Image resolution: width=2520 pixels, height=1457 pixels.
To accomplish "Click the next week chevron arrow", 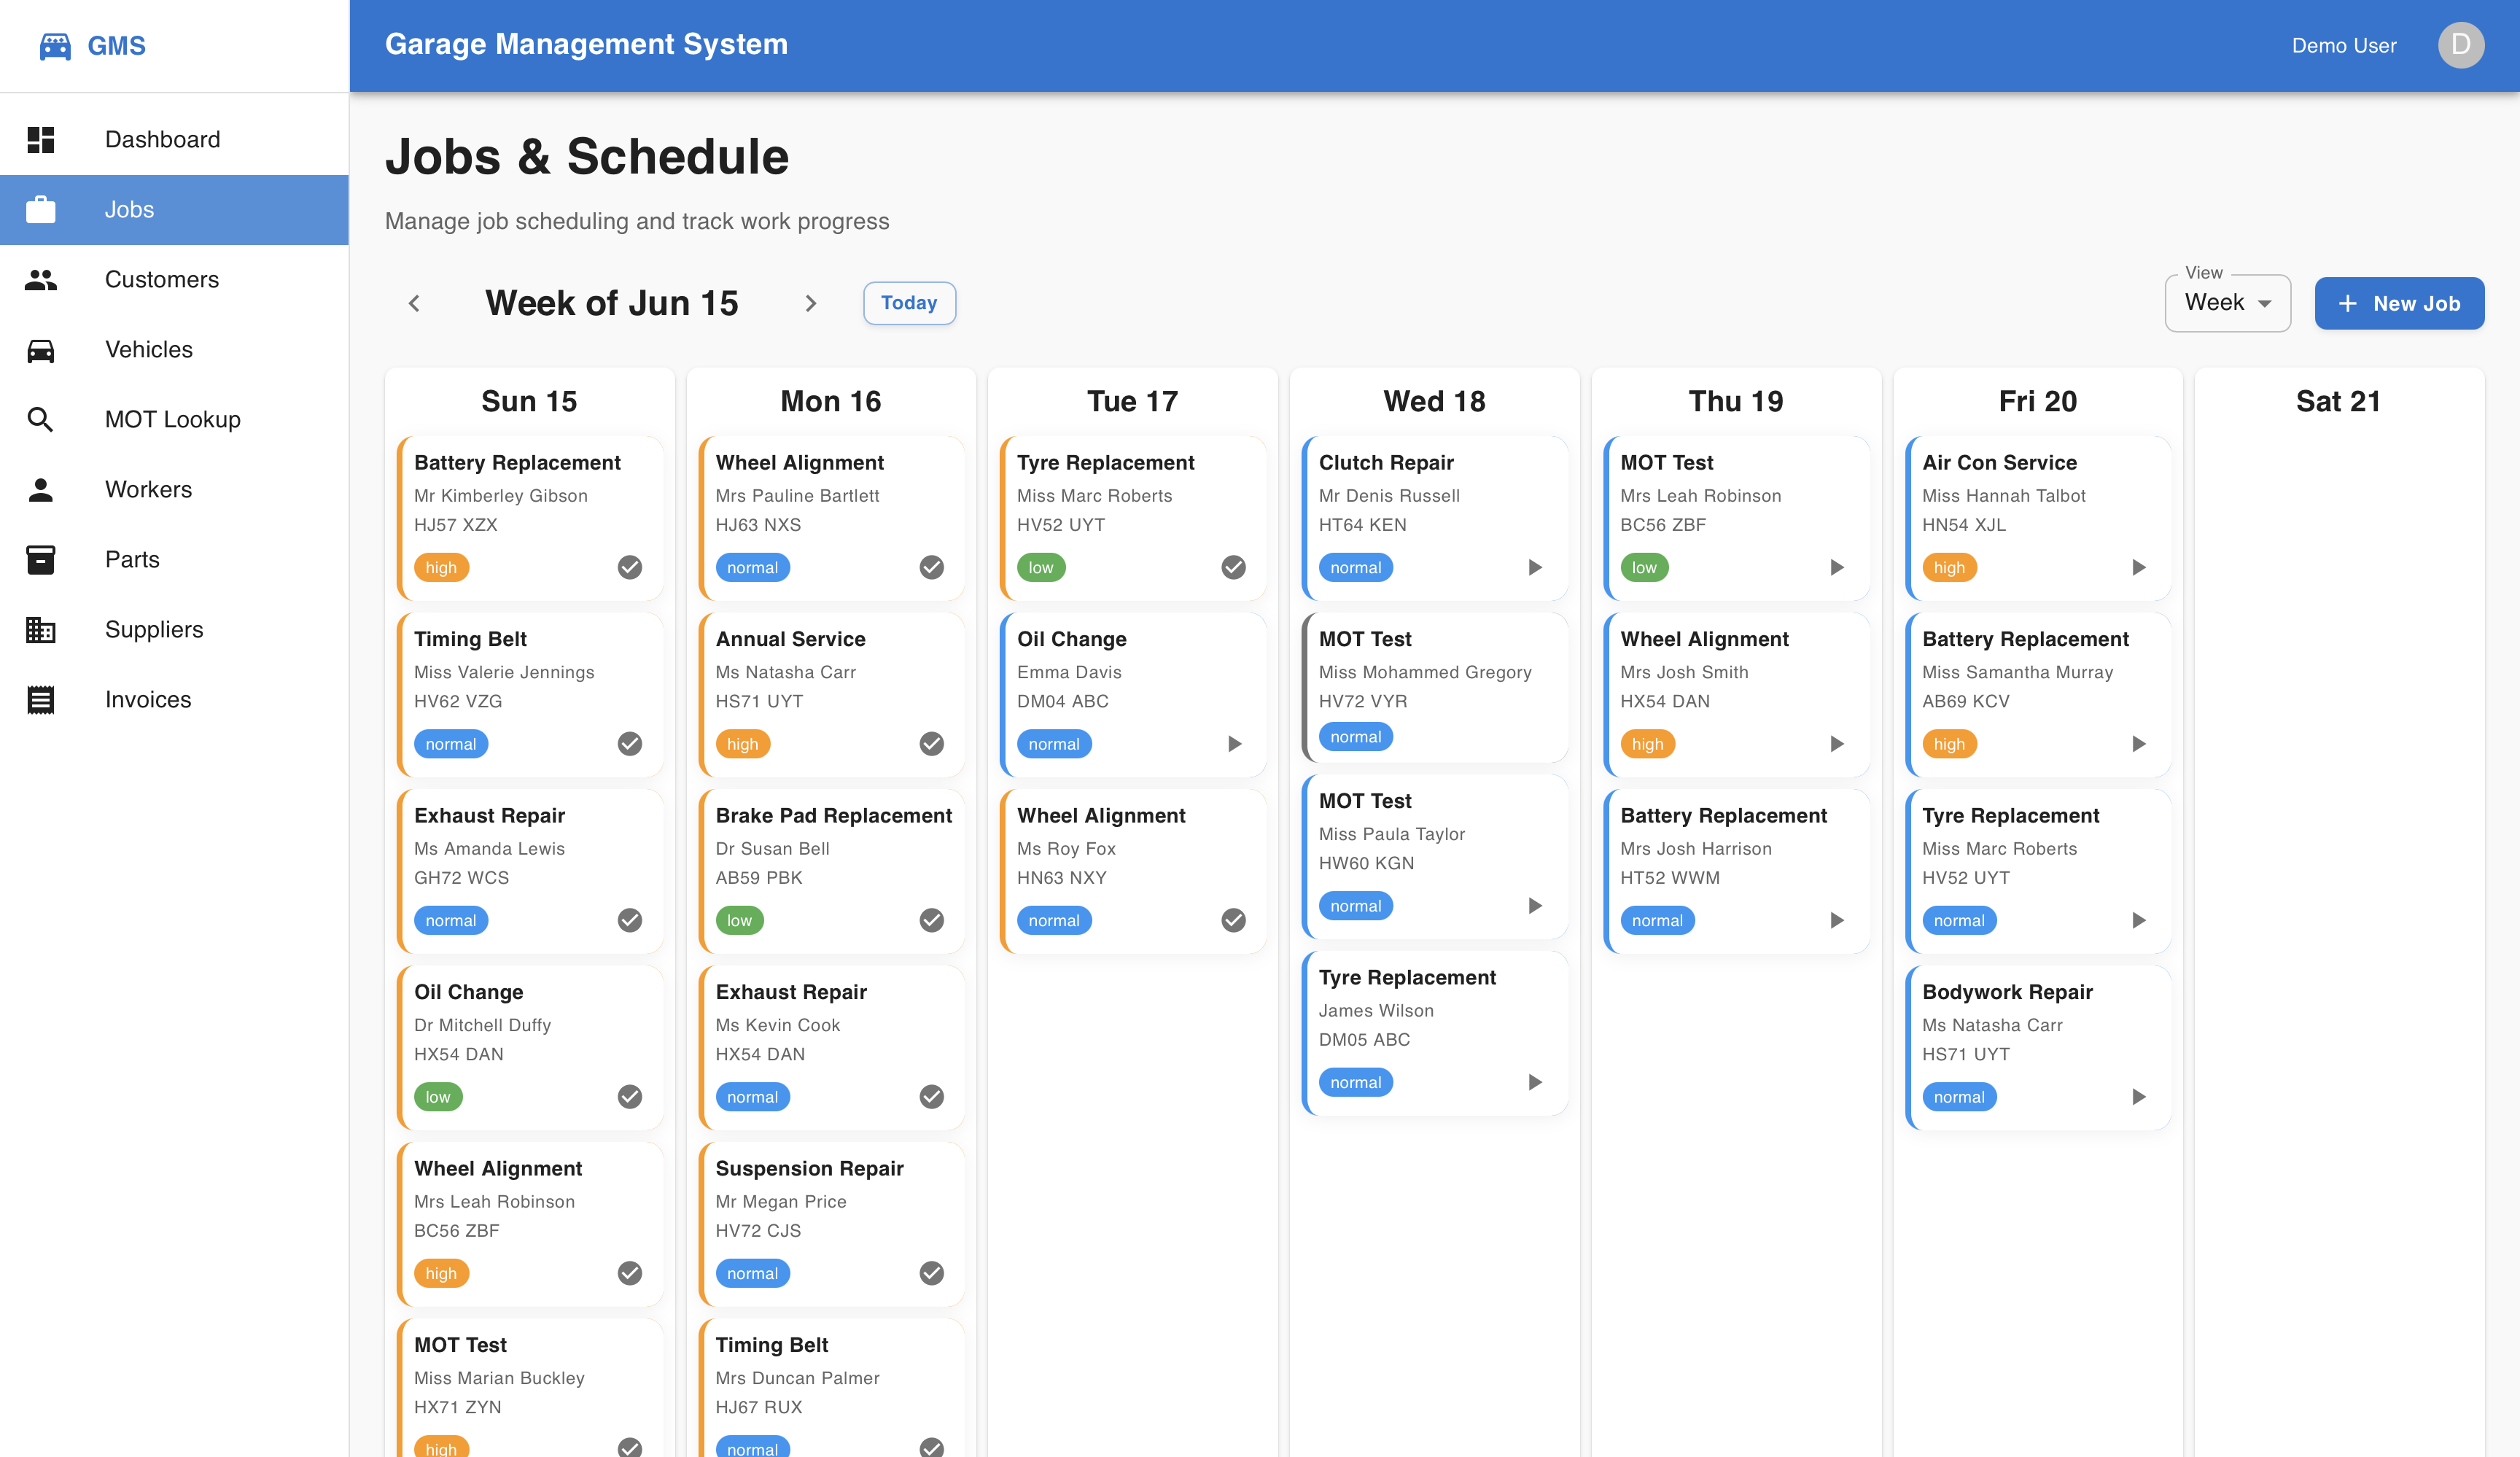I will coord(811,303).
